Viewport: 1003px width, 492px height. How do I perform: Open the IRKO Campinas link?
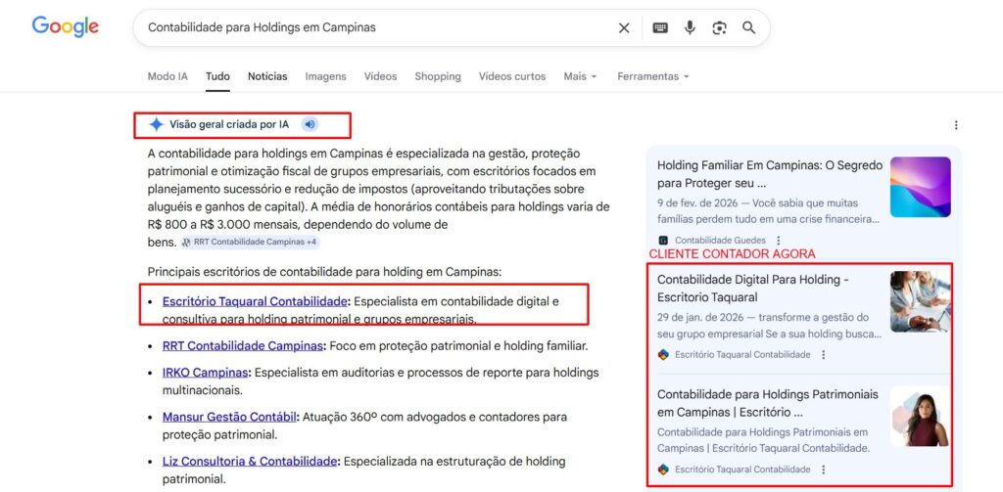[x=205, y=373]
